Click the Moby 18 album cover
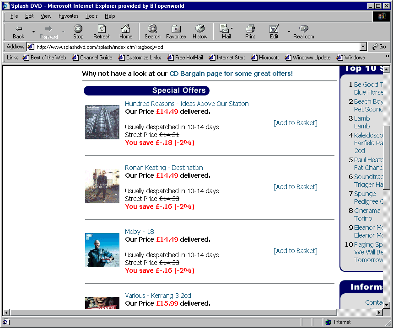Screen dimensions: 393x328 click(102, 250)
